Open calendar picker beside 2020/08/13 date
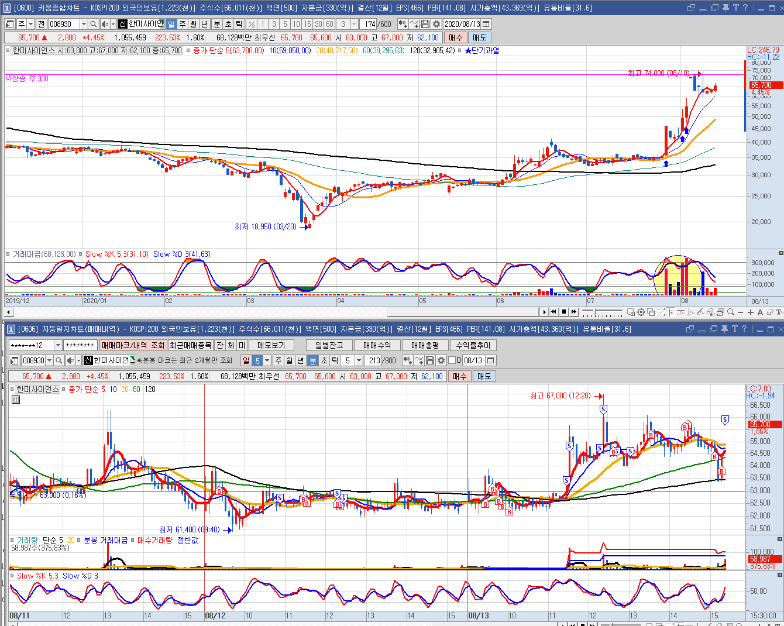Viewport: 784px width, 626px height. (486, 24)
